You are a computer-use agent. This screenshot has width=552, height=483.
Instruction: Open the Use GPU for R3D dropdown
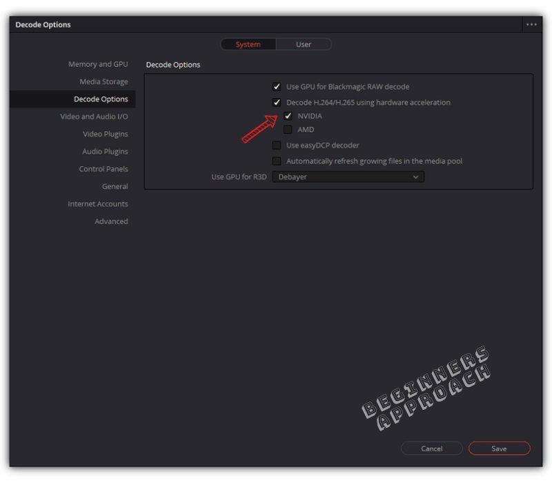point(347,177)
